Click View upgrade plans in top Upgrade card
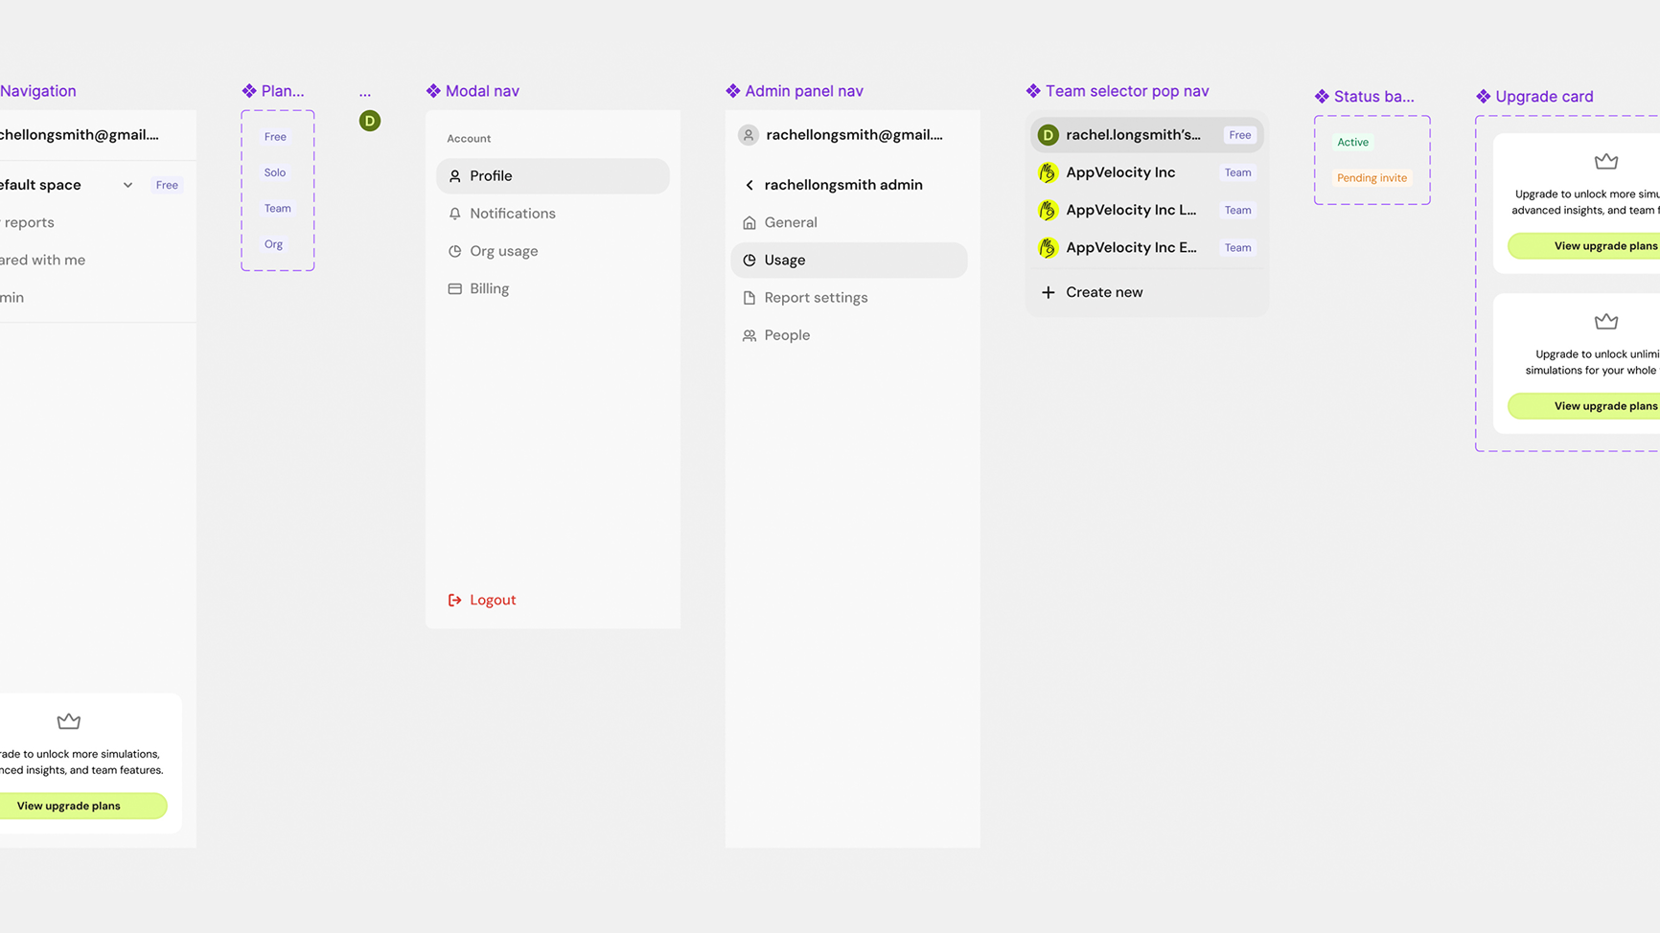 (1584, 246)
